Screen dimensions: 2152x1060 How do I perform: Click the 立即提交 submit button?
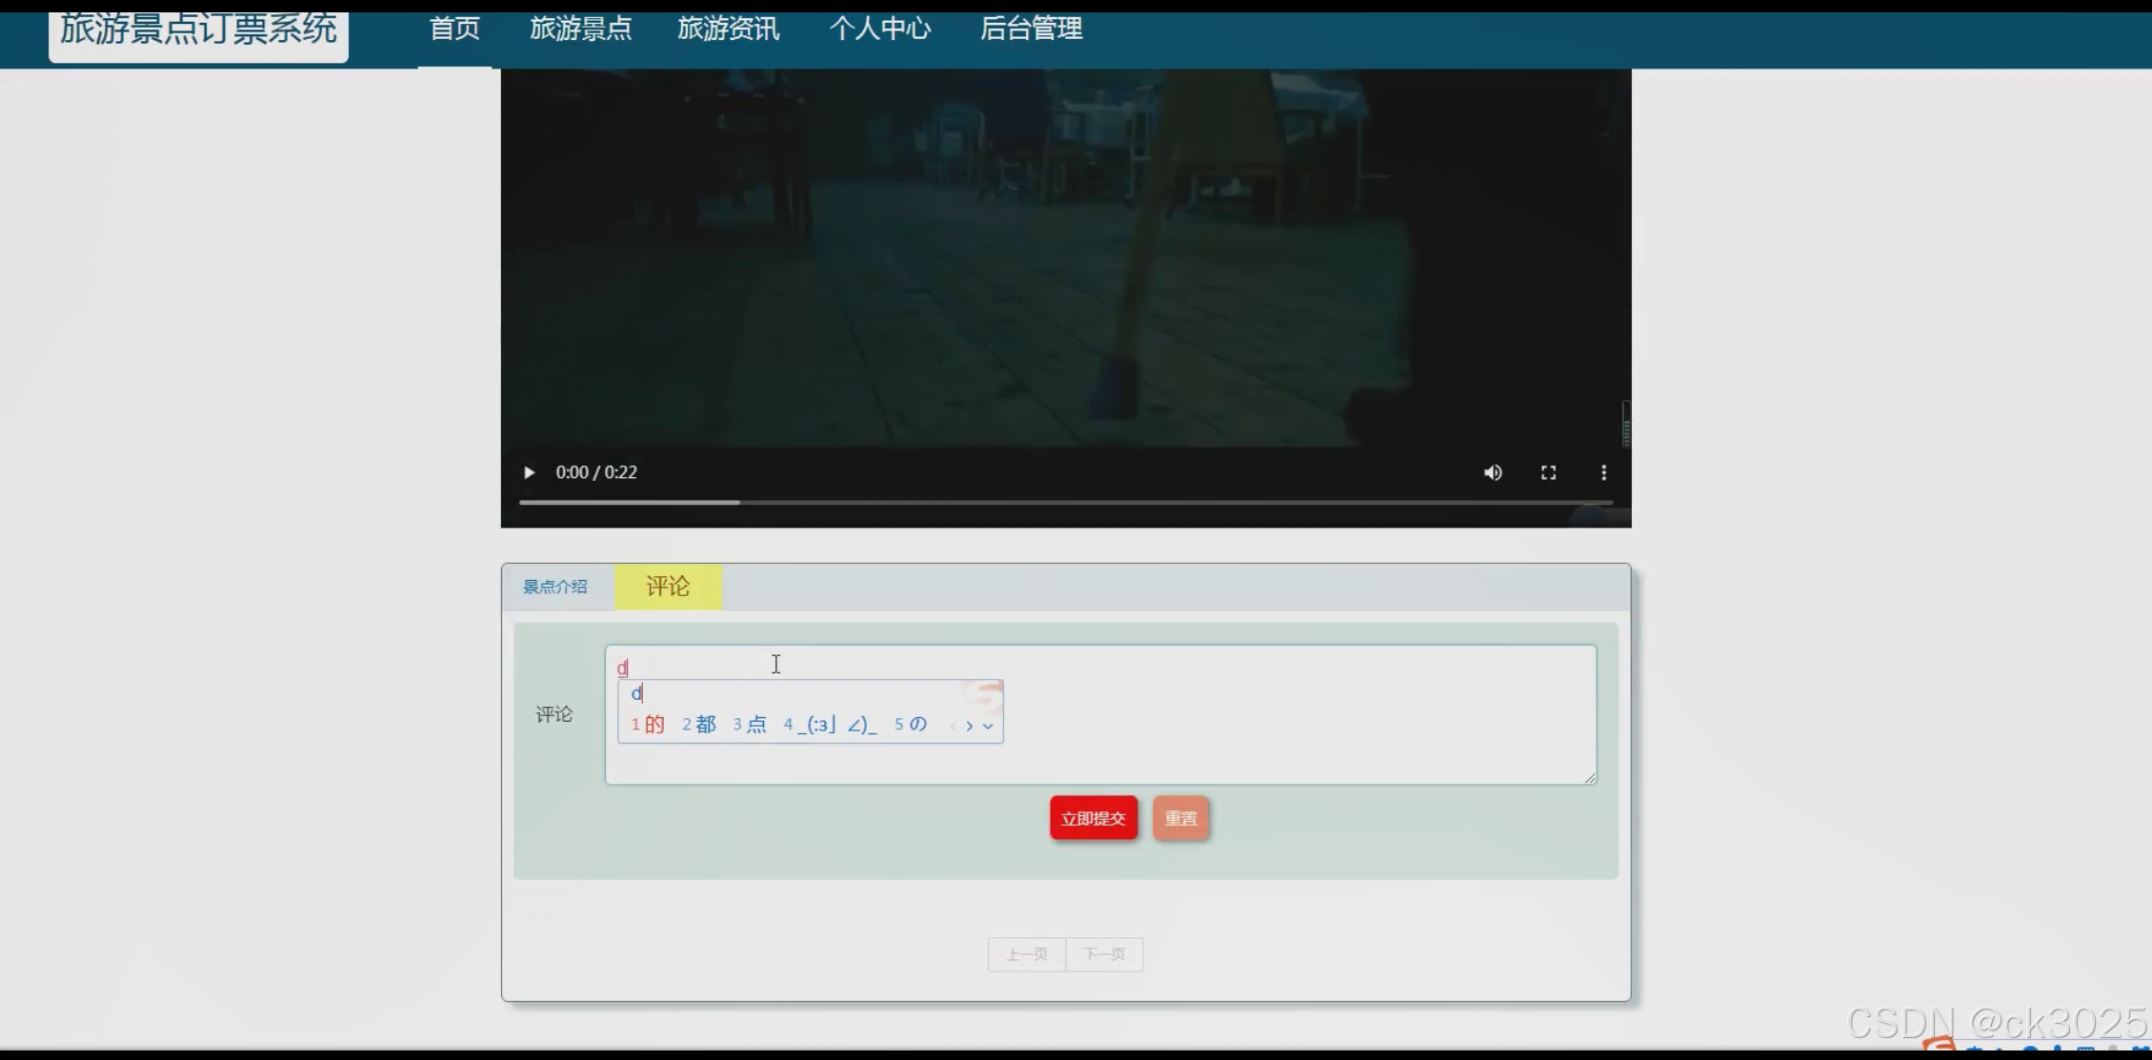click(x=1093, y=818)
